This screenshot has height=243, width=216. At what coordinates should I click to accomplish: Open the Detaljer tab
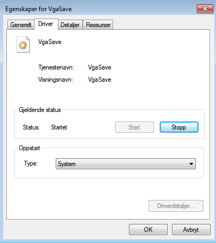(70, 25)
